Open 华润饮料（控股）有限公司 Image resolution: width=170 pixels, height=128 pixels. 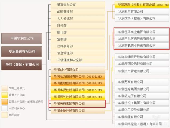pyautogui.click(x=142, y=18)
